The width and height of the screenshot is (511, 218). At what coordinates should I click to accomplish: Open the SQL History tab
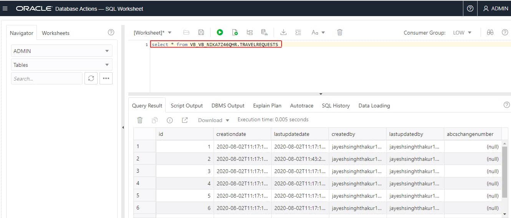[335, 106]
